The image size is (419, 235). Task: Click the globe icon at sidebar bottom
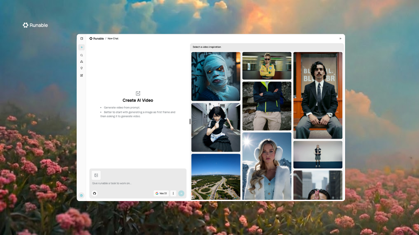[81, 195]
